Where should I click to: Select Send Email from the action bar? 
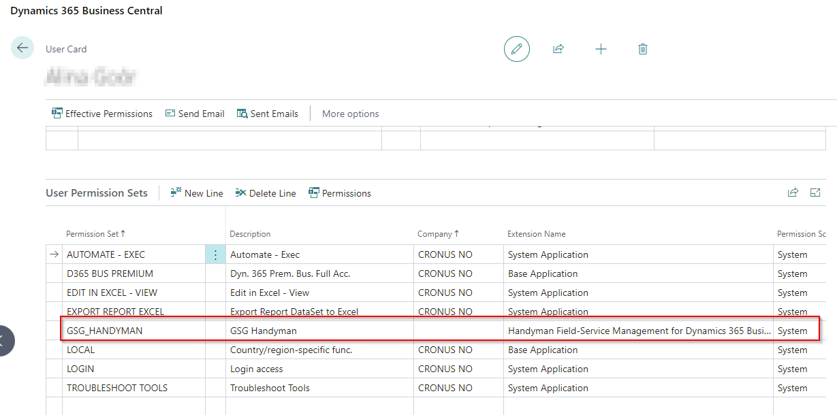click(x=195, y=113)
